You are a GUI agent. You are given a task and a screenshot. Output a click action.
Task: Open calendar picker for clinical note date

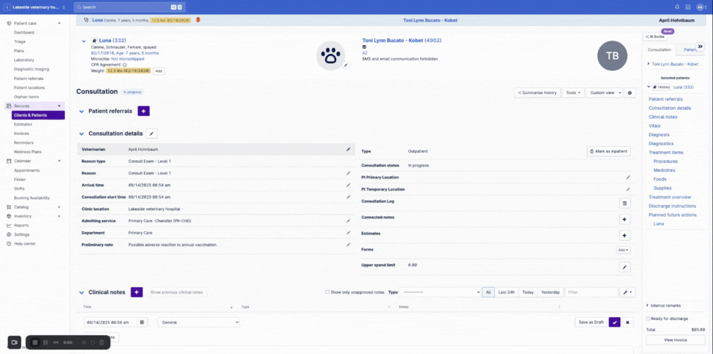pos(142,322)
